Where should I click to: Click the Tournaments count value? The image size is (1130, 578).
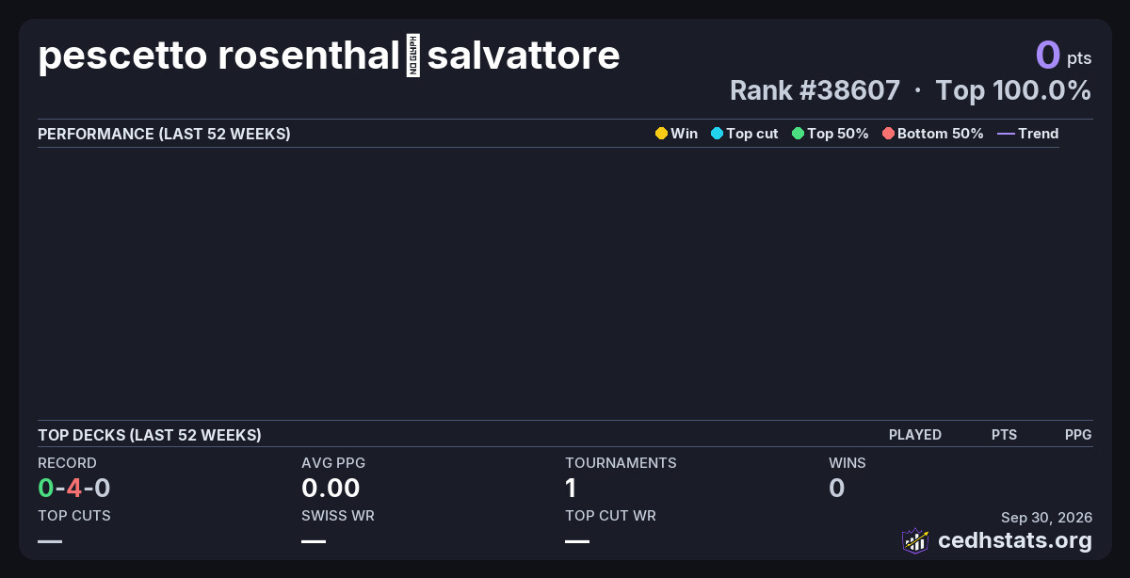[571, 488]
